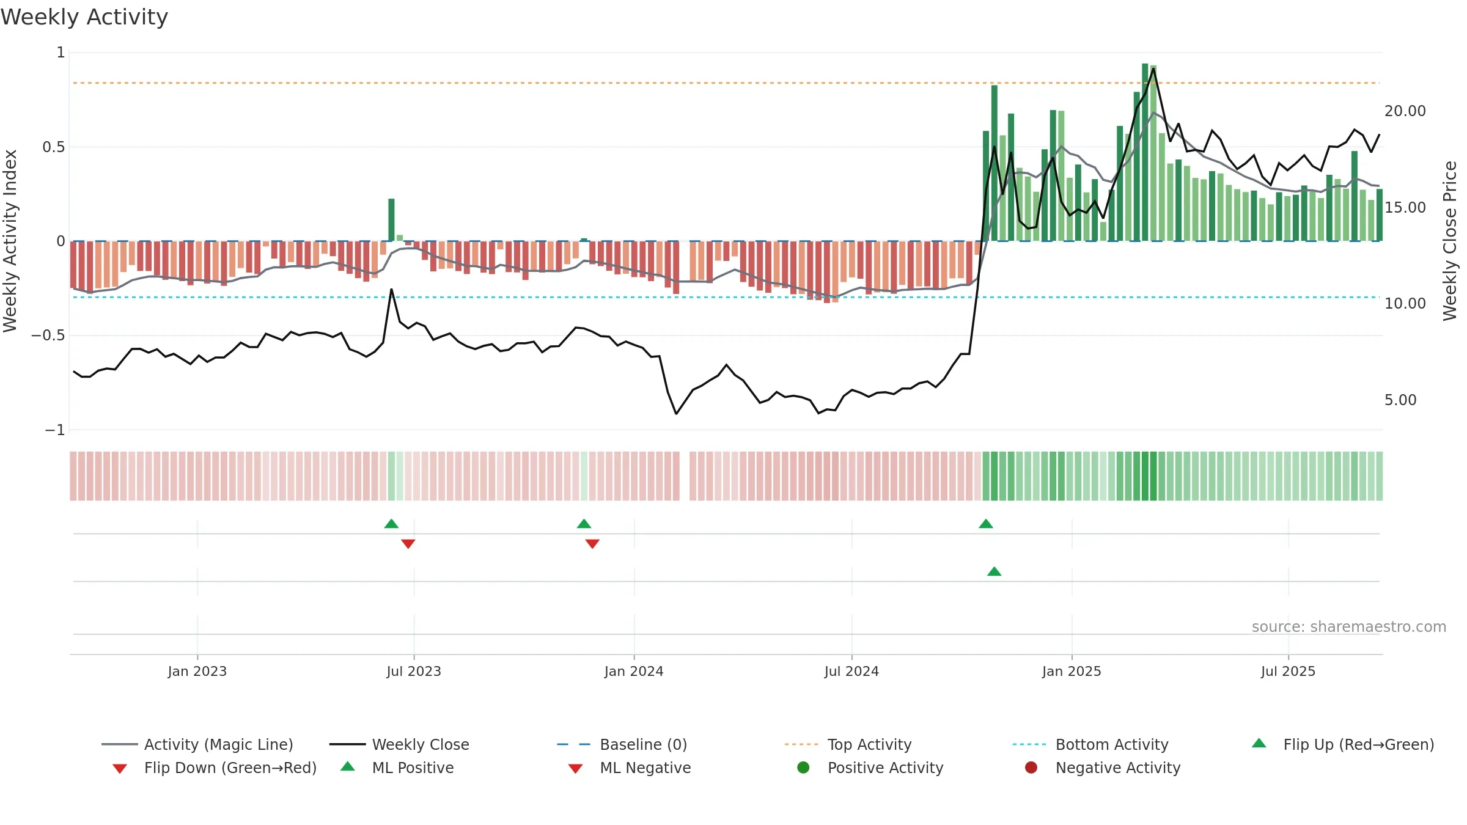Click the cyan dotted Bottom Activity line

(x=726, y=297)
